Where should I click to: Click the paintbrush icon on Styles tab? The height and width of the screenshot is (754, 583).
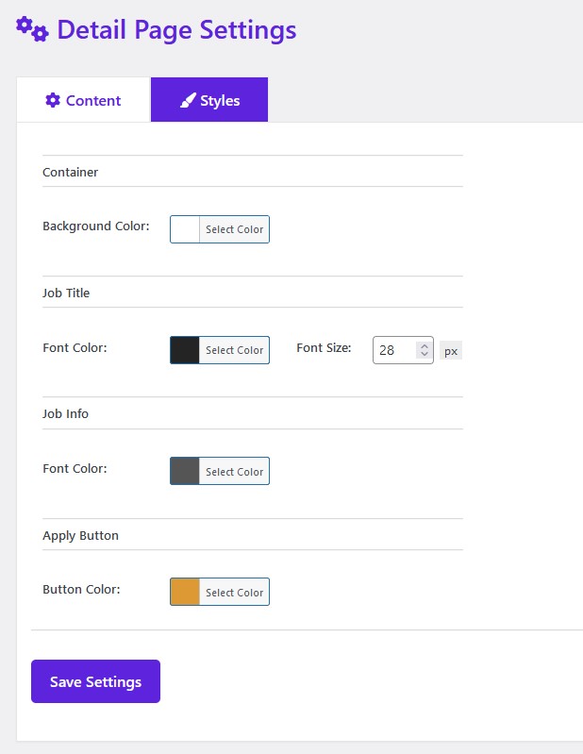[x=188, y=100]
